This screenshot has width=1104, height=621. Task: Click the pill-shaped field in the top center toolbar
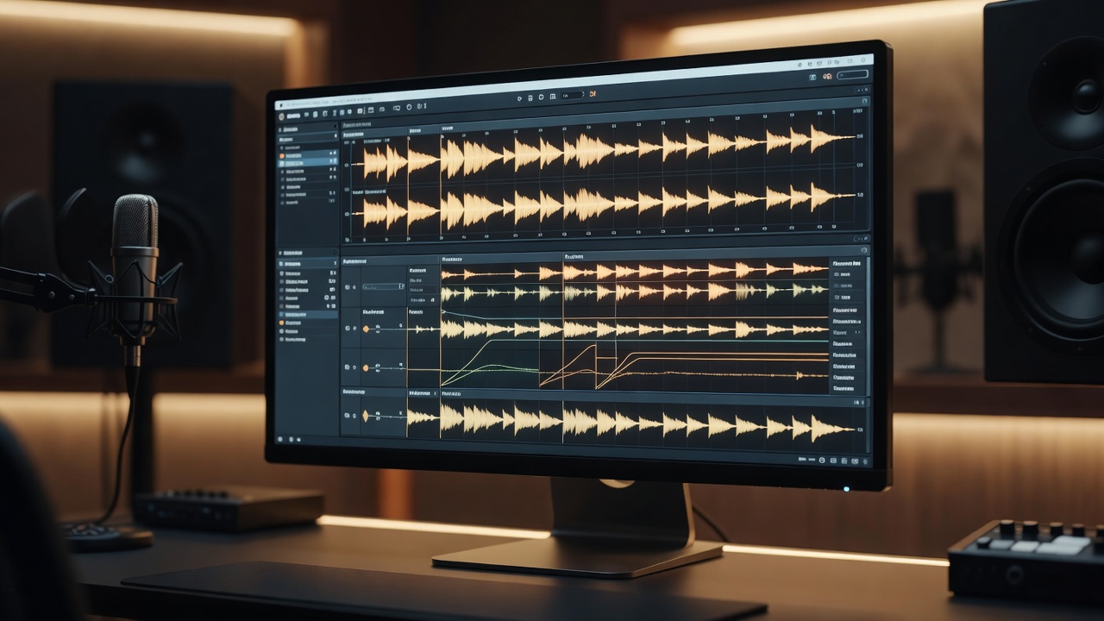tap(572, 95)
